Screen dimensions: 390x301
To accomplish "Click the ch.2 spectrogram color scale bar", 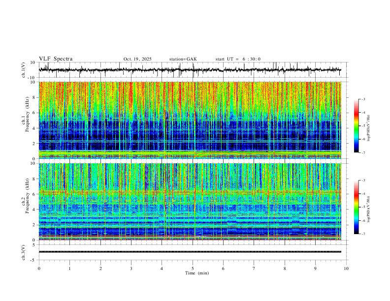I will click(356, 207).
